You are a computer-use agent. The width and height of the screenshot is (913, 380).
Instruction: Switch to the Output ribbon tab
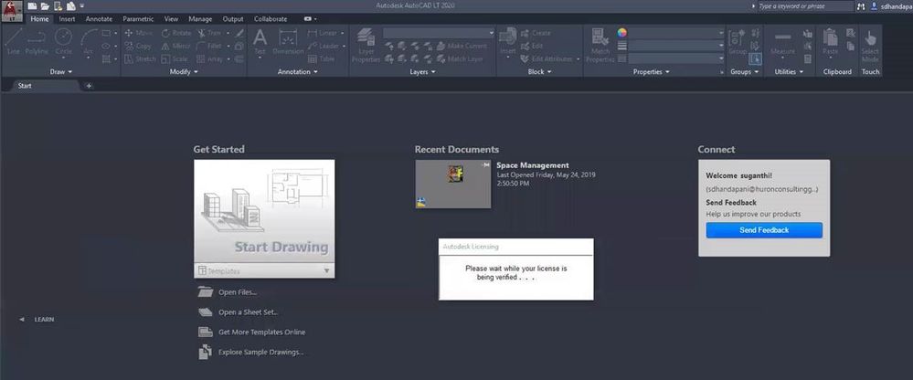click(233, 18)
